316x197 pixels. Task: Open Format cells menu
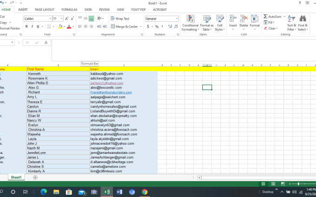pos(255,23)
